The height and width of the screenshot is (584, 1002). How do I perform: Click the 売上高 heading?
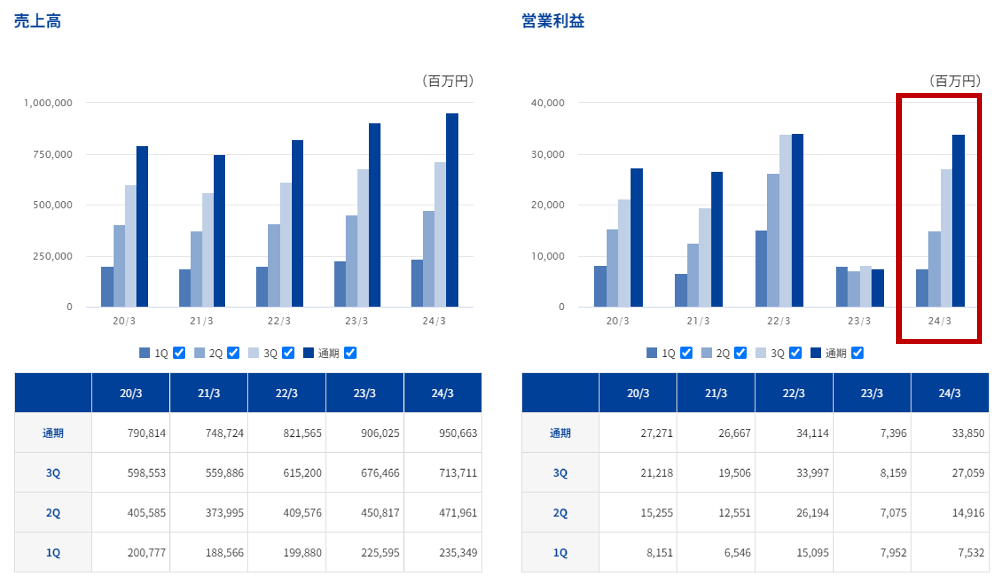pyautogui.click(x=37, y=21)
